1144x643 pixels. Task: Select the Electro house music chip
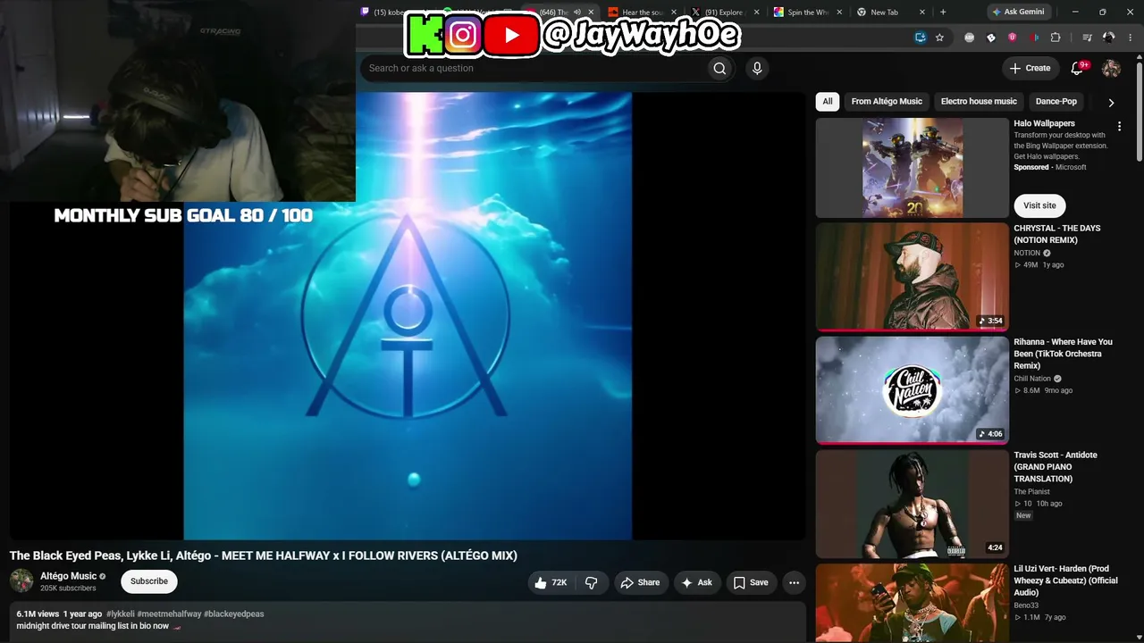pos(979,102)
